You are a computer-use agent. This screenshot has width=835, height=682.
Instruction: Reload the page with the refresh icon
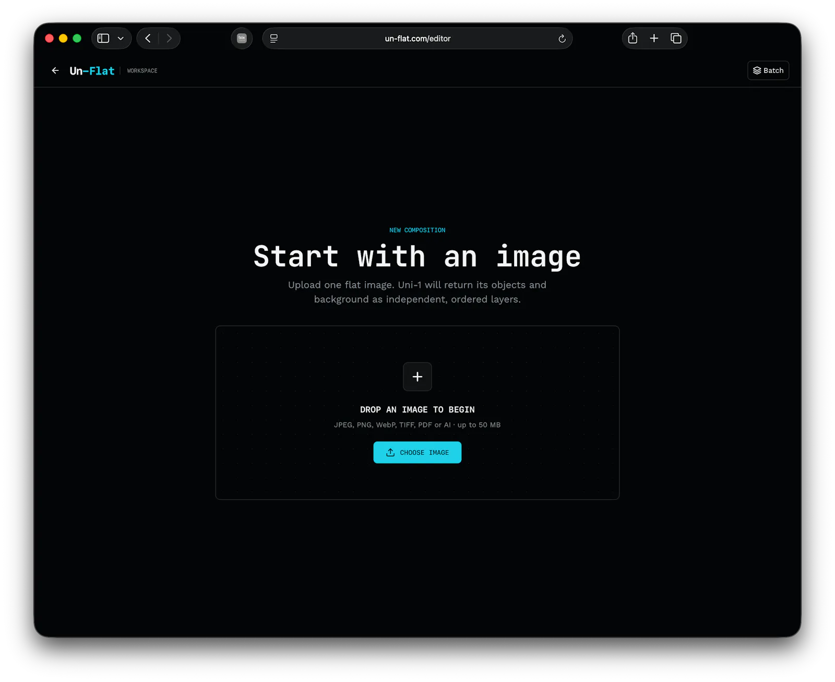pyautogui.click(x=562, y=39)
